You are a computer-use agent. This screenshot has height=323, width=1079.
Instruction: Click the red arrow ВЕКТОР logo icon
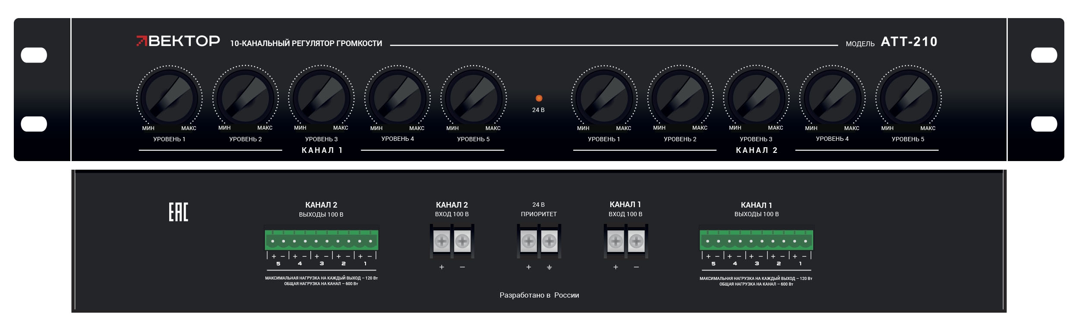[142, 41]
